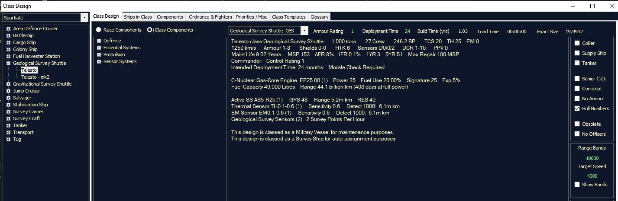Select the Telesto class in the tree
Image resolution: width=618 pixels, height=201 pixels.
coord(29,70)
